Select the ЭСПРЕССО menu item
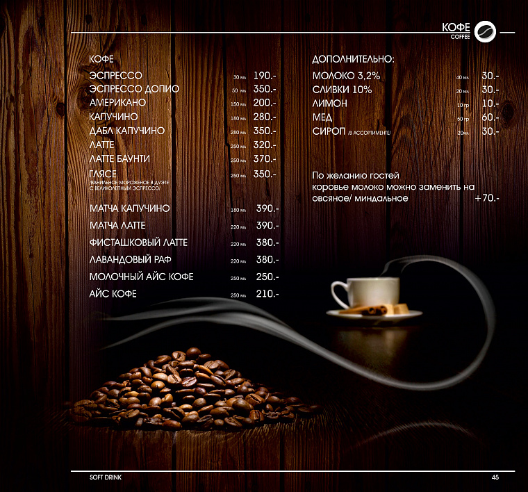Screen dimensions: 528x492 (115, 76)
